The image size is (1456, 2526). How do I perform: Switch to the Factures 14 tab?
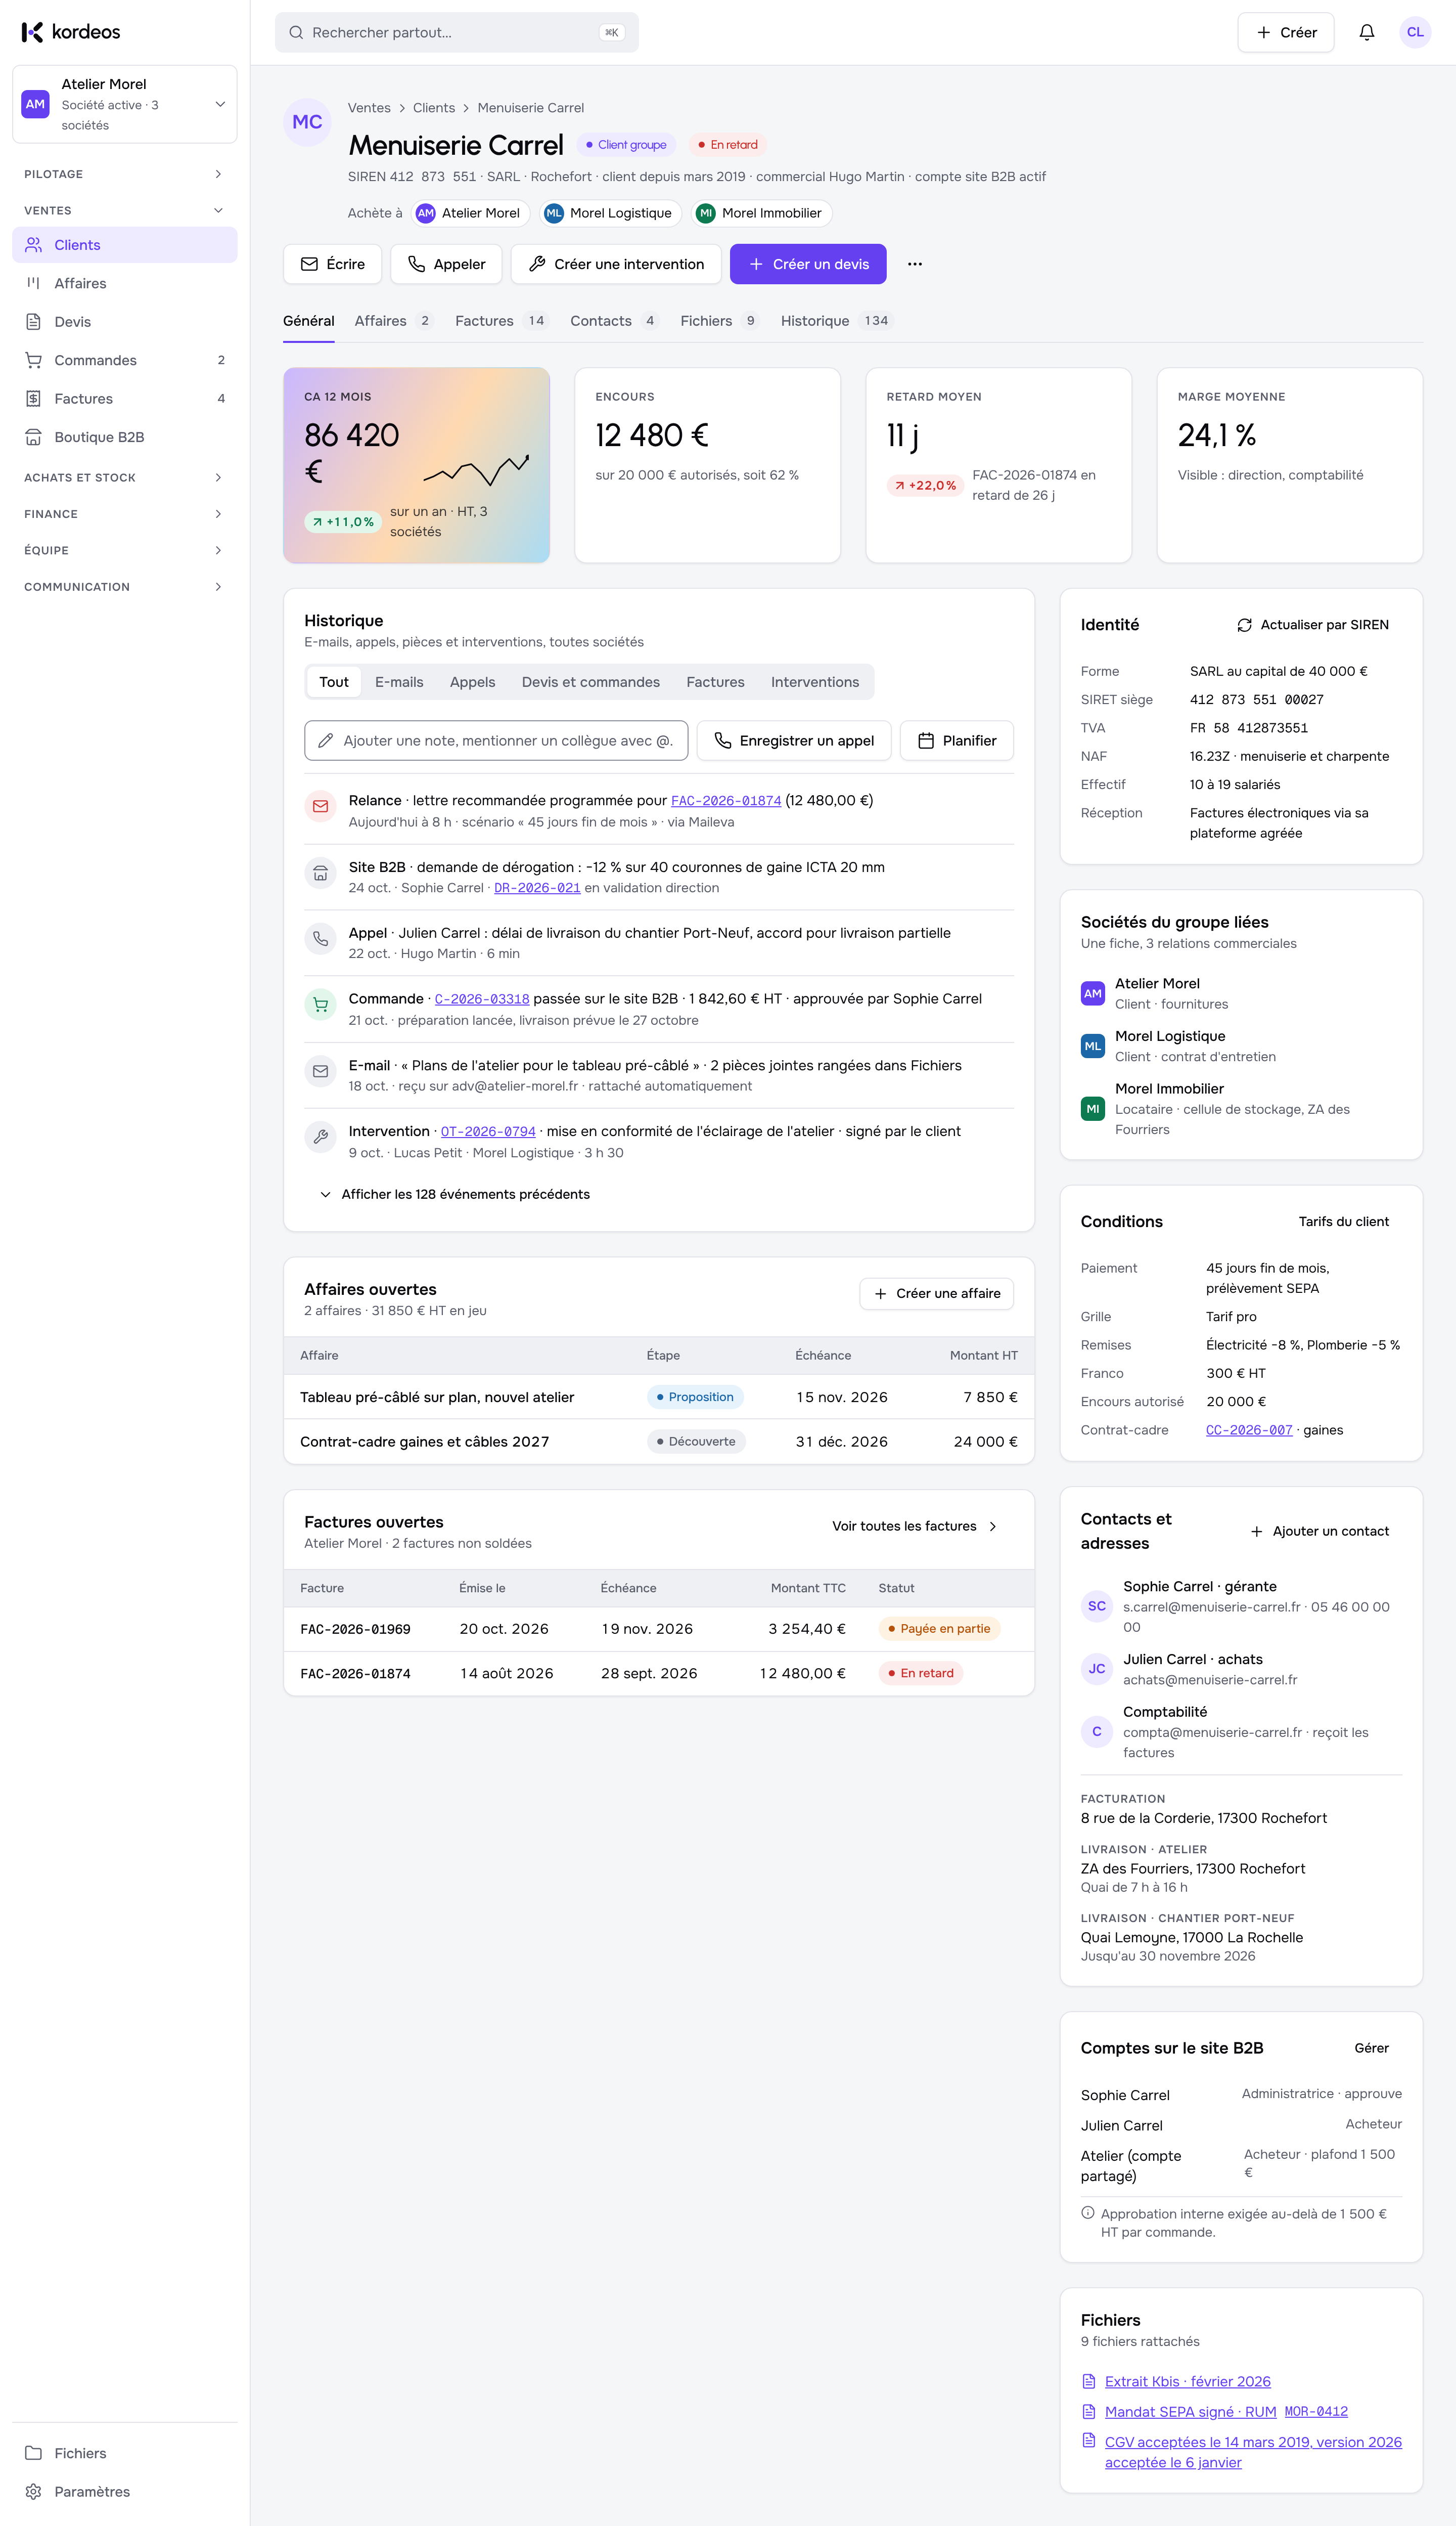coord(501,321)
